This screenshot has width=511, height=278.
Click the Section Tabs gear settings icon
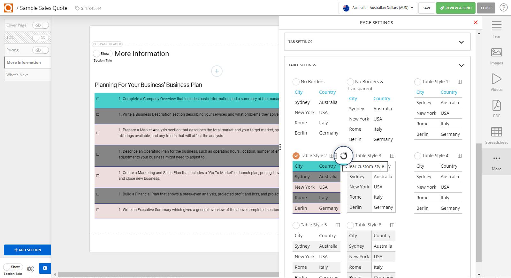[x=30, y=269]
